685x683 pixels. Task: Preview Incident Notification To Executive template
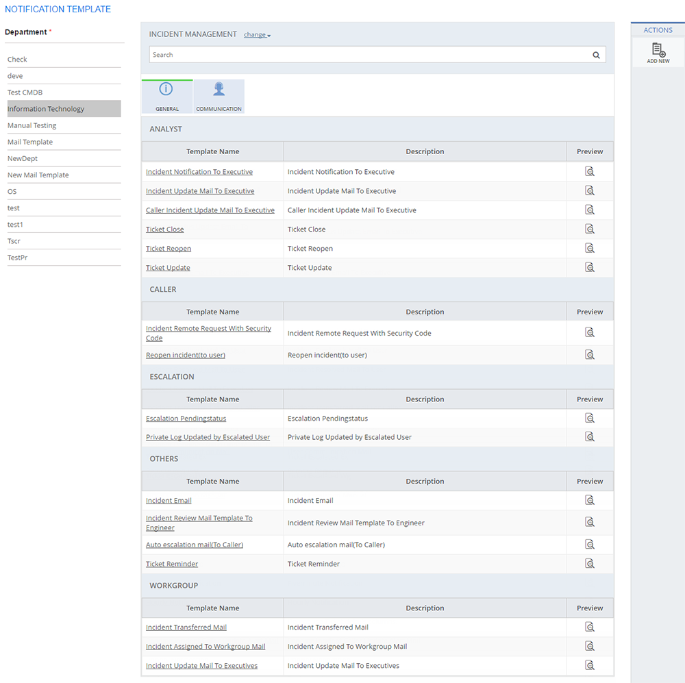click(x=590, y=172)
